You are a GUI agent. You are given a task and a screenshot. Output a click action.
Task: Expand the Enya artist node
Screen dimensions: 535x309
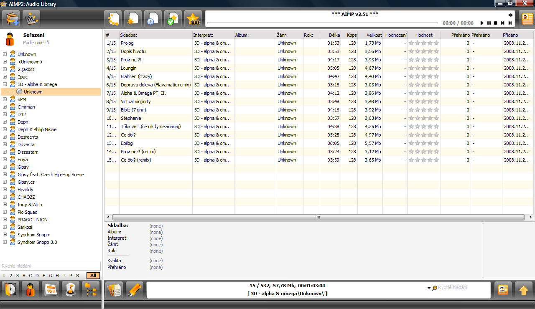tap(5, 160)
